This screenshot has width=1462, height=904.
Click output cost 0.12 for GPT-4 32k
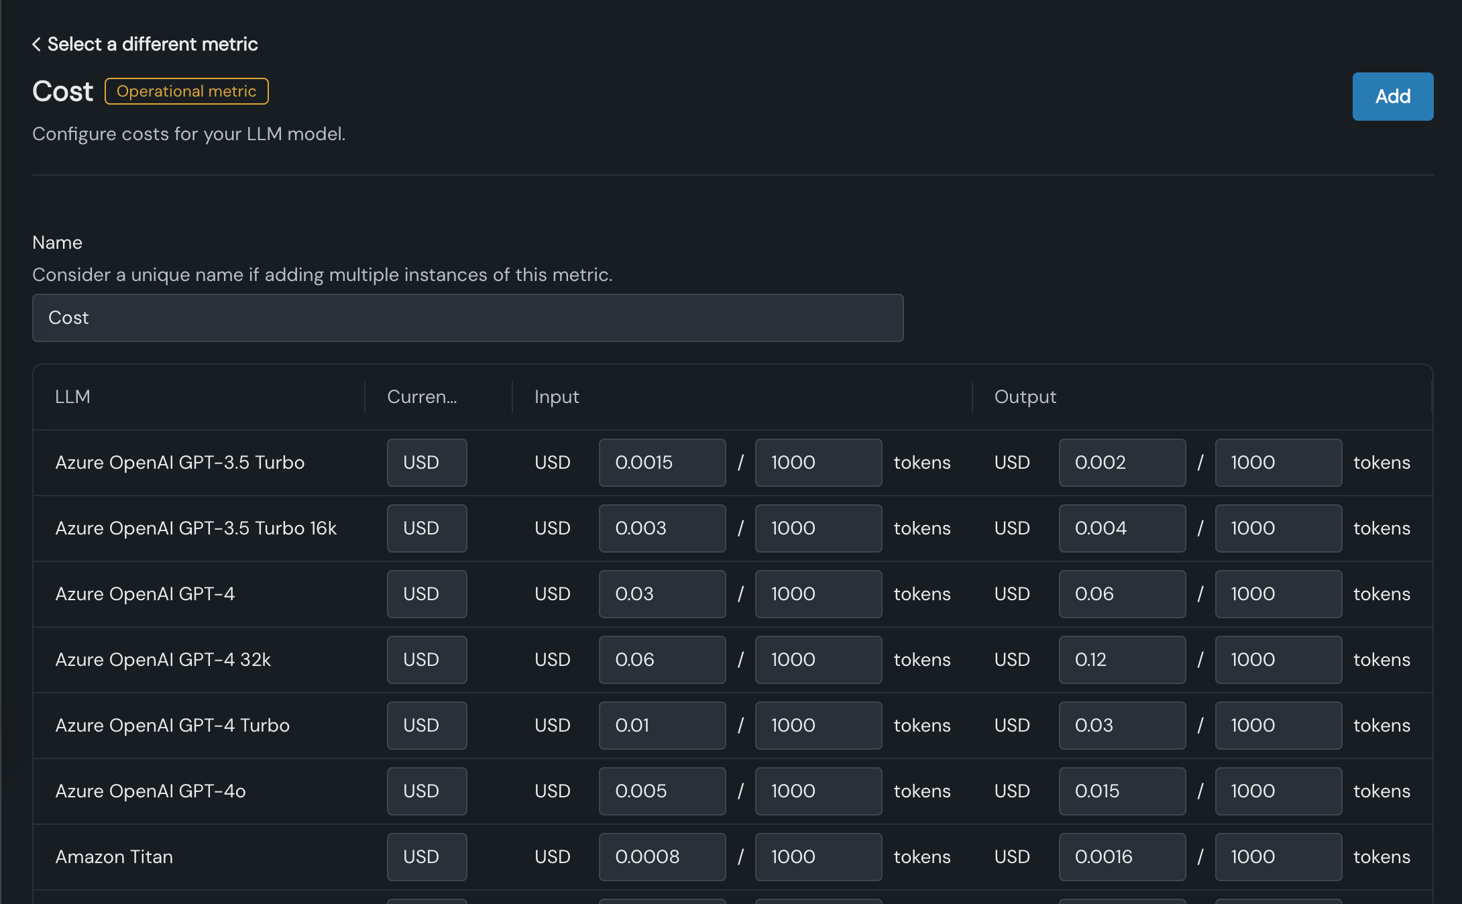(1121, 660)
